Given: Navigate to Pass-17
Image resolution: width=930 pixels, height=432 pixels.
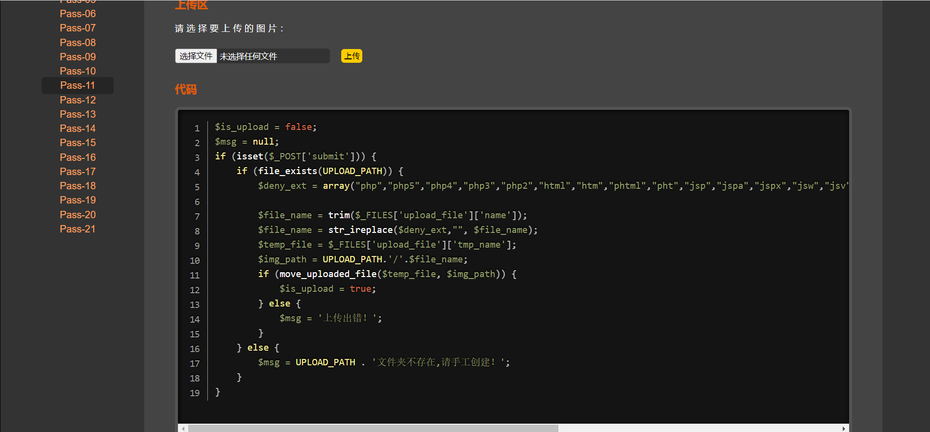Looking at the screenshot, I should click(77, 172).
